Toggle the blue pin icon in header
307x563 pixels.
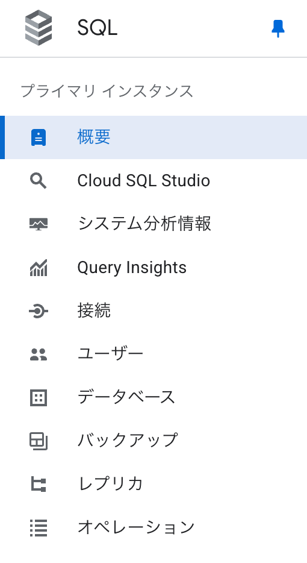point(278,29)
